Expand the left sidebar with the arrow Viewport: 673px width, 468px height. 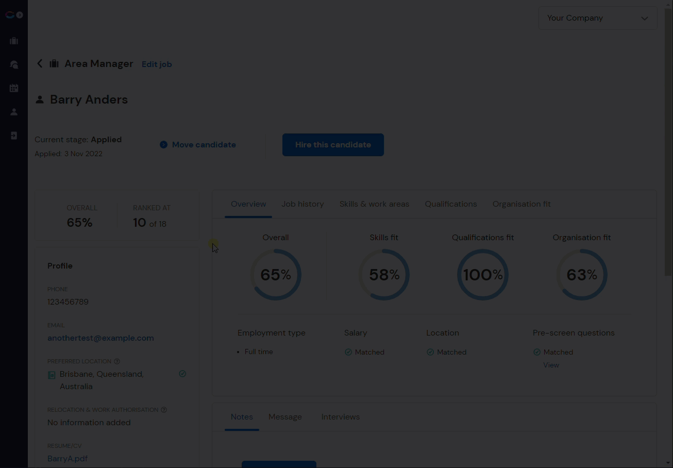click(x=20, y=15)
